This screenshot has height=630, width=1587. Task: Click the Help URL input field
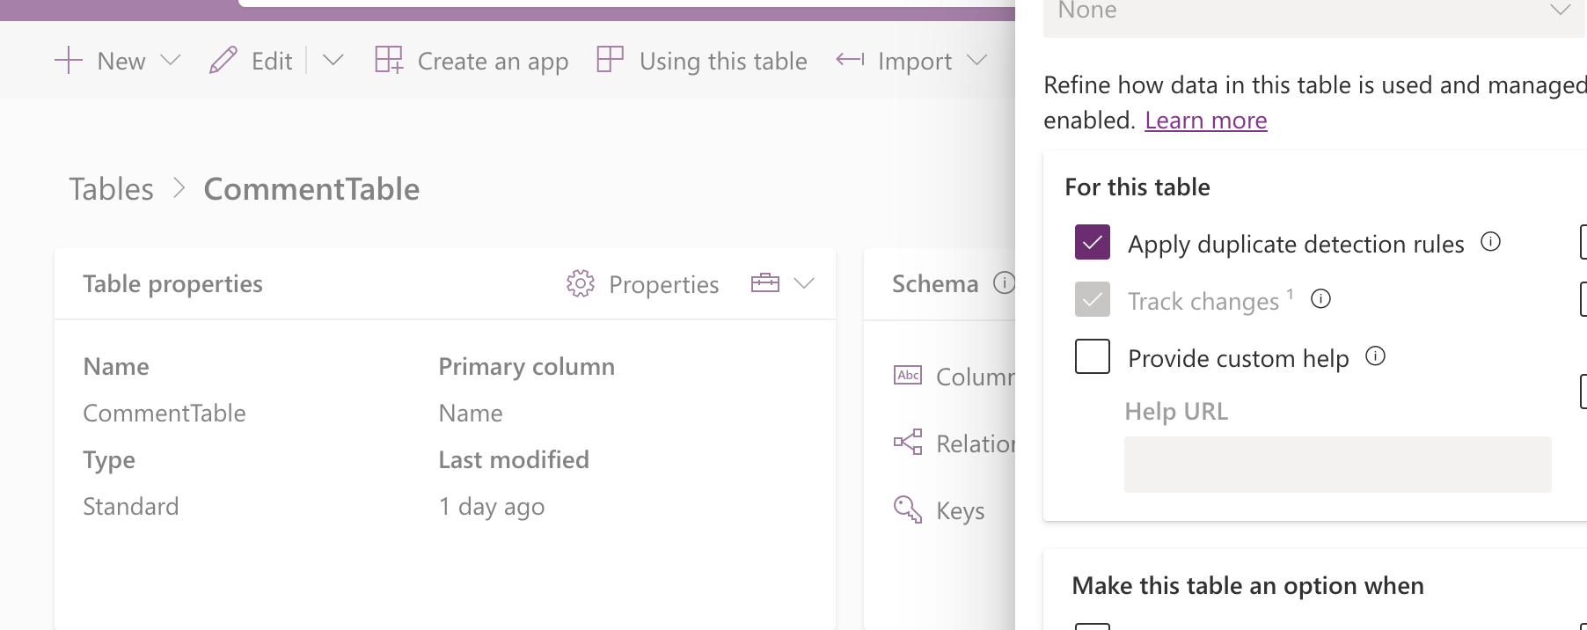[1337, 465]
